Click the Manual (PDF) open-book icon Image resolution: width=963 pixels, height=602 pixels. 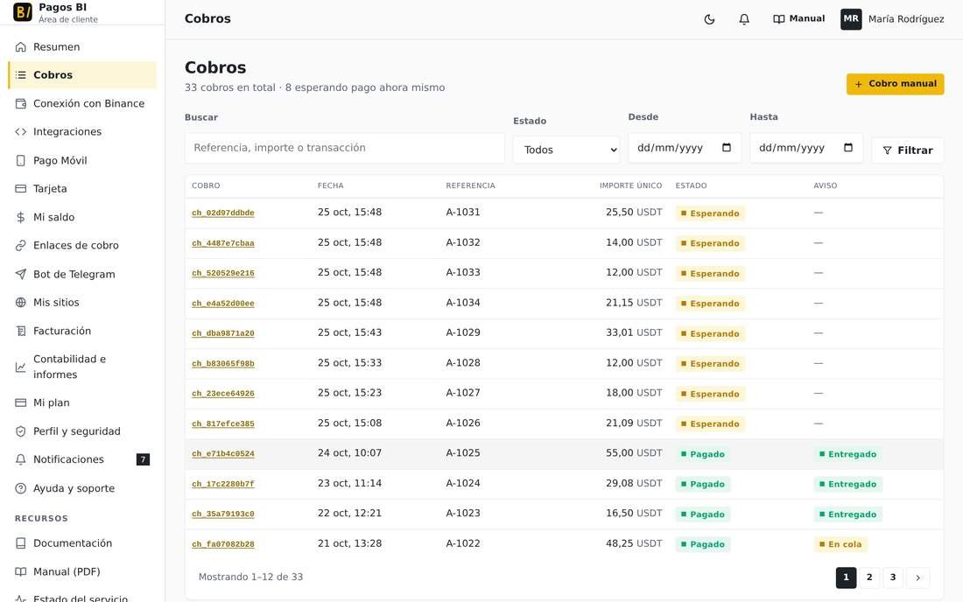click(x=21, y=572)
